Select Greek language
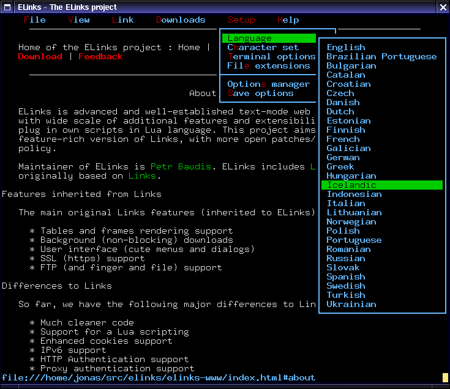This screenshot has width=450, height=389. 382,166
